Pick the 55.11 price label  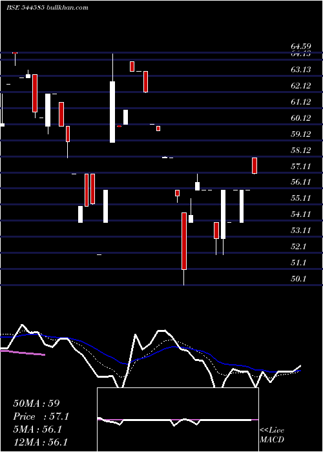tap(301, 198)
